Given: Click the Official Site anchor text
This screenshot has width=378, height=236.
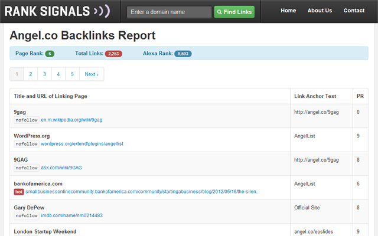Looking at the screenshot, I should pyautogui.click(x=307, y=208).
